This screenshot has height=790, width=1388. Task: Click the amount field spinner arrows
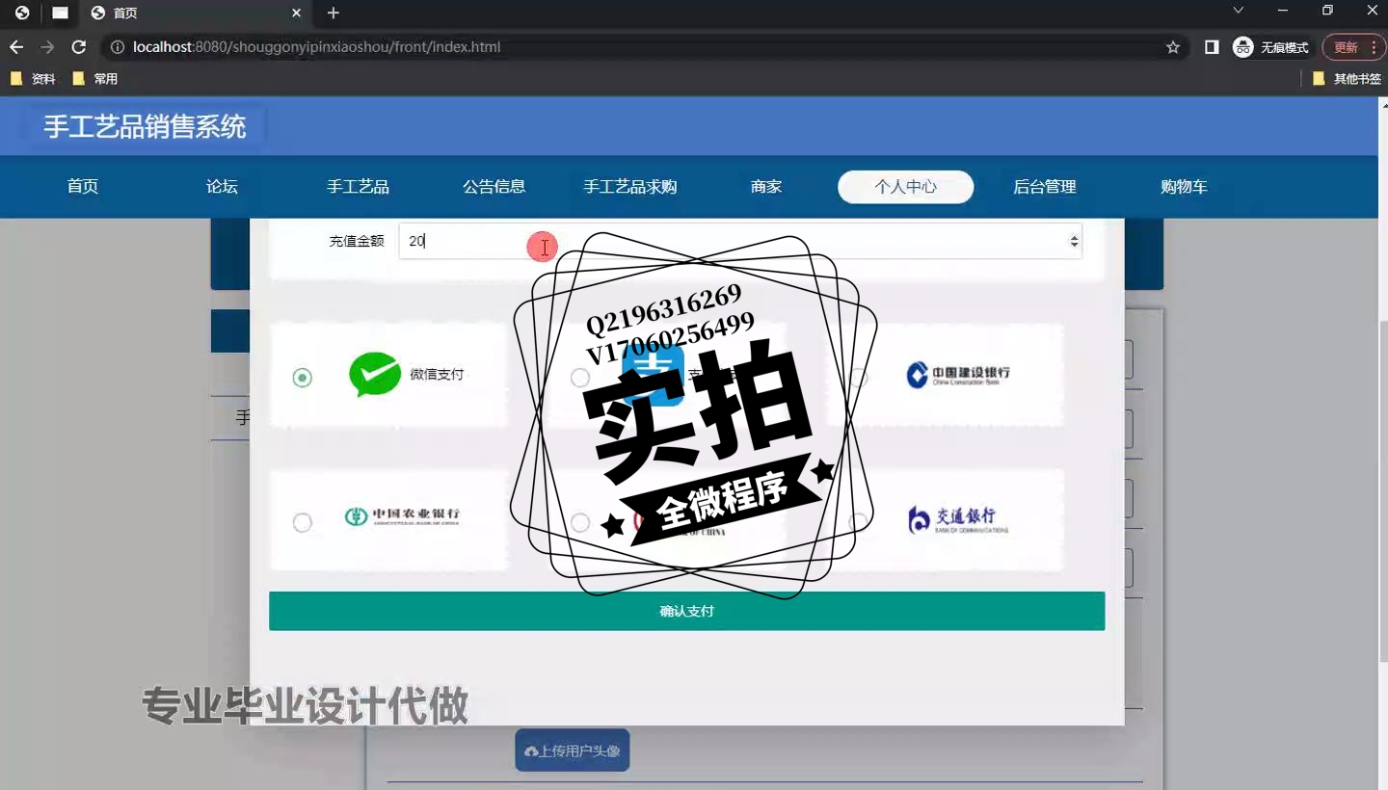pyautogui.click(x=1075, y=241)
